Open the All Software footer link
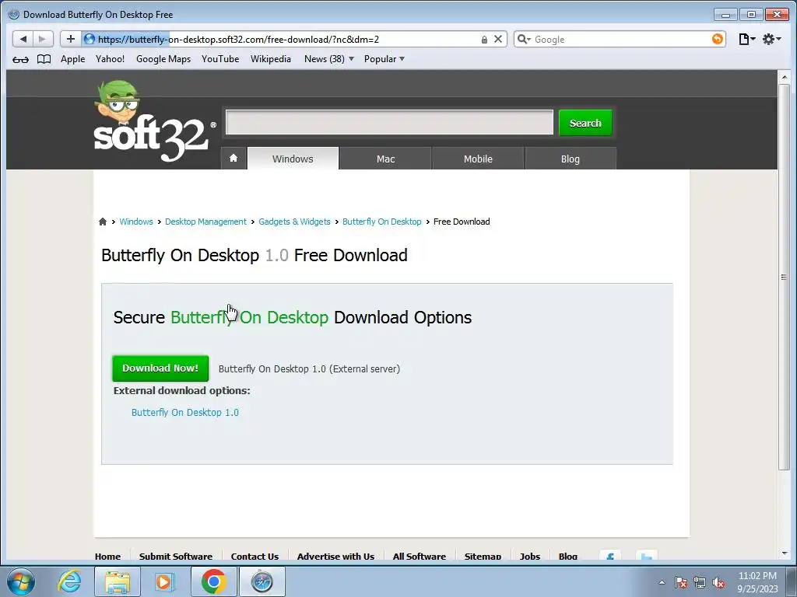Viewport: 797px width, 597px height. 419,557
